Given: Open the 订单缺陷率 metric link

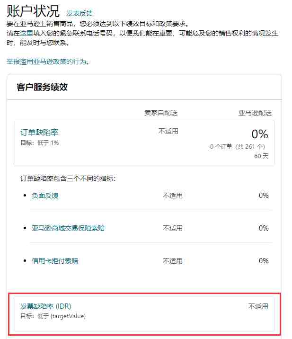Looking at the screenshot, I should point(39,132).
